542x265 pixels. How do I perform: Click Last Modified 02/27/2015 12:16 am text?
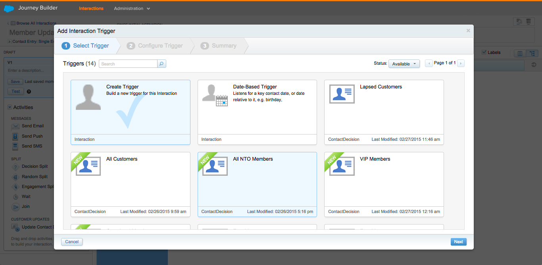coord(406,211)
